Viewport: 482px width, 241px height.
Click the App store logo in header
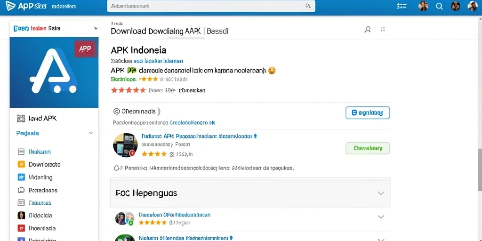tap(10, 6)
